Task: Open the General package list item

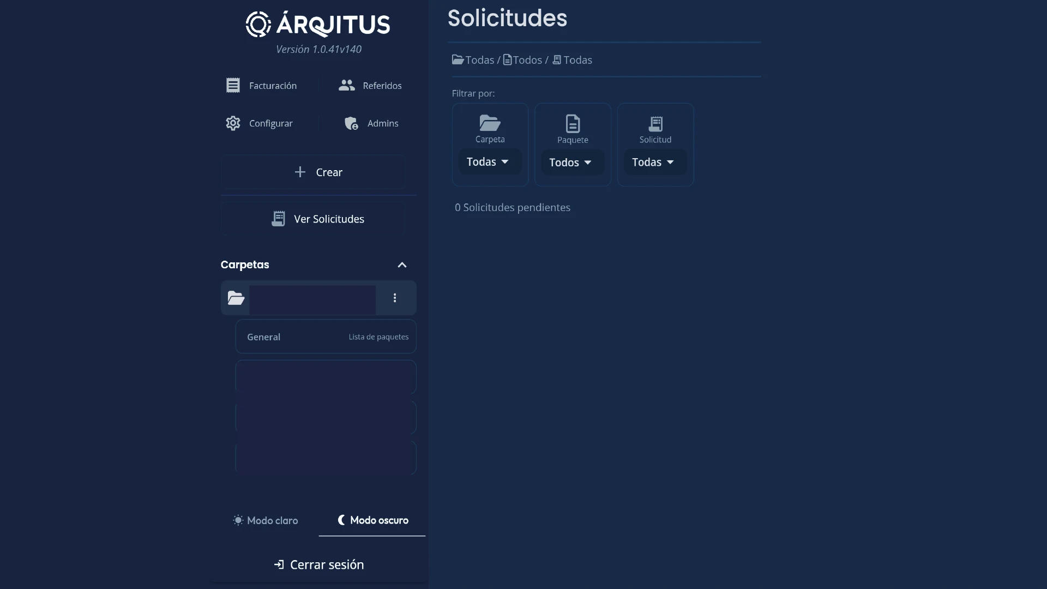Action: 326,336
